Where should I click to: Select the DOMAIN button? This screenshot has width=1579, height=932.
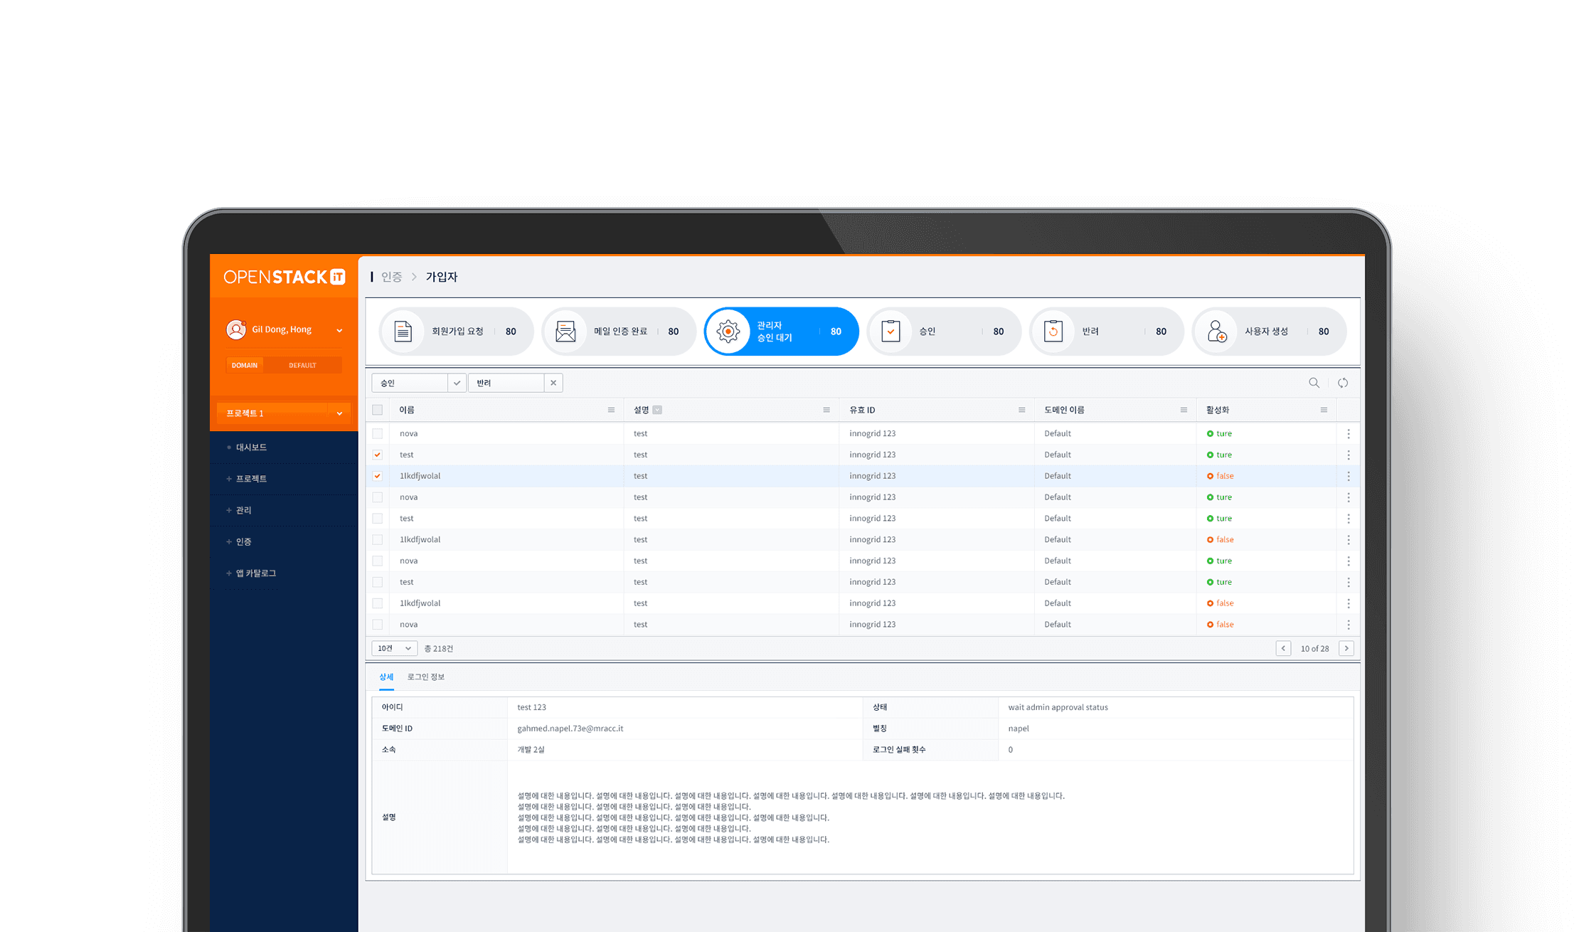tap(245, 365)
